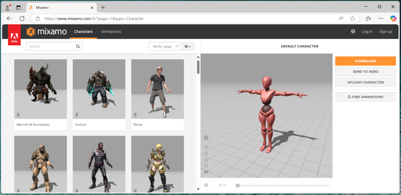Screen dimensions: 401x195
Task: Open the Copilot sidebar icon
Action: (x=393, y=18)
